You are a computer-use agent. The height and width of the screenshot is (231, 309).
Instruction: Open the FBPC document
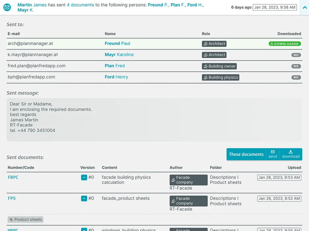tap(13, 177)
